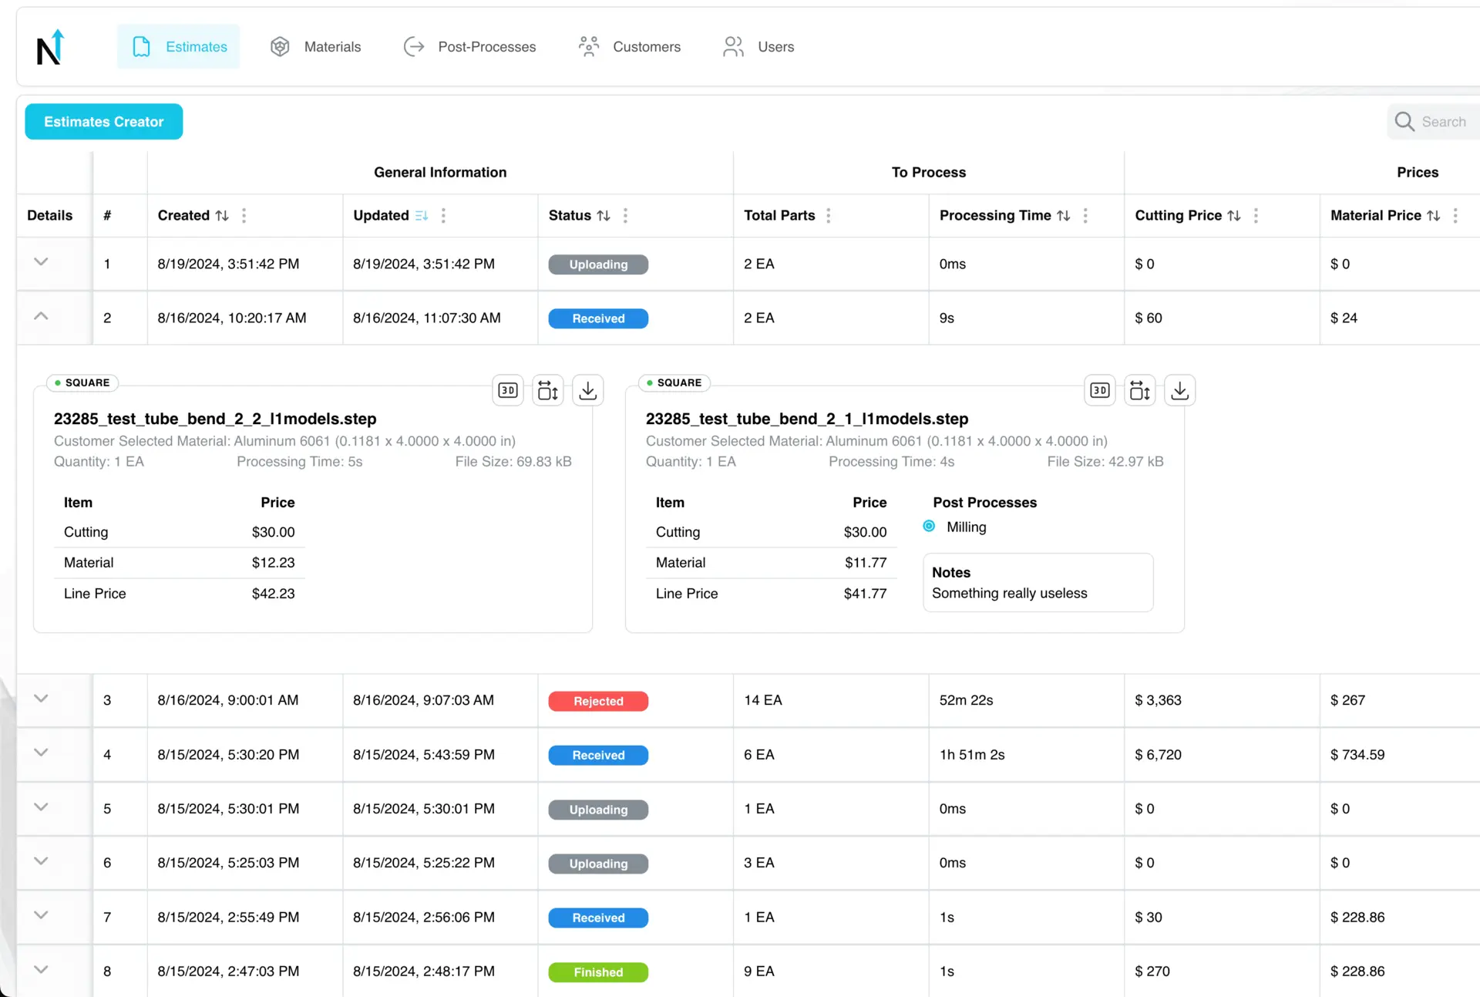Open 3D view for tube_bend_2_2 file
Viewport: 1480px width, 997px height.
coord(507,391)
